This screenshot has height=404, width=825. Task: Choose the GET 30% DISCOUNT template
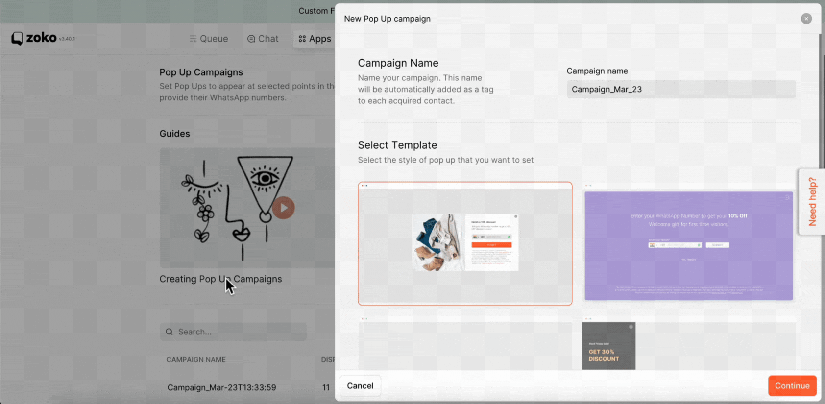pos(688,343)
